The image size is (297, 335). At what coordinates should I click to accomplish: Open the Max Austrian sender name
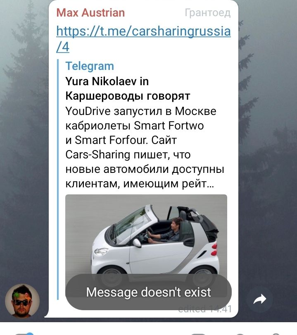(x=90, y=12)
